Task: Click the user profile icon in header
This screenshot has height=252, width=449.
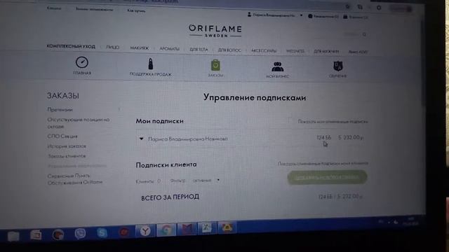Action: (x=249, y=14)
